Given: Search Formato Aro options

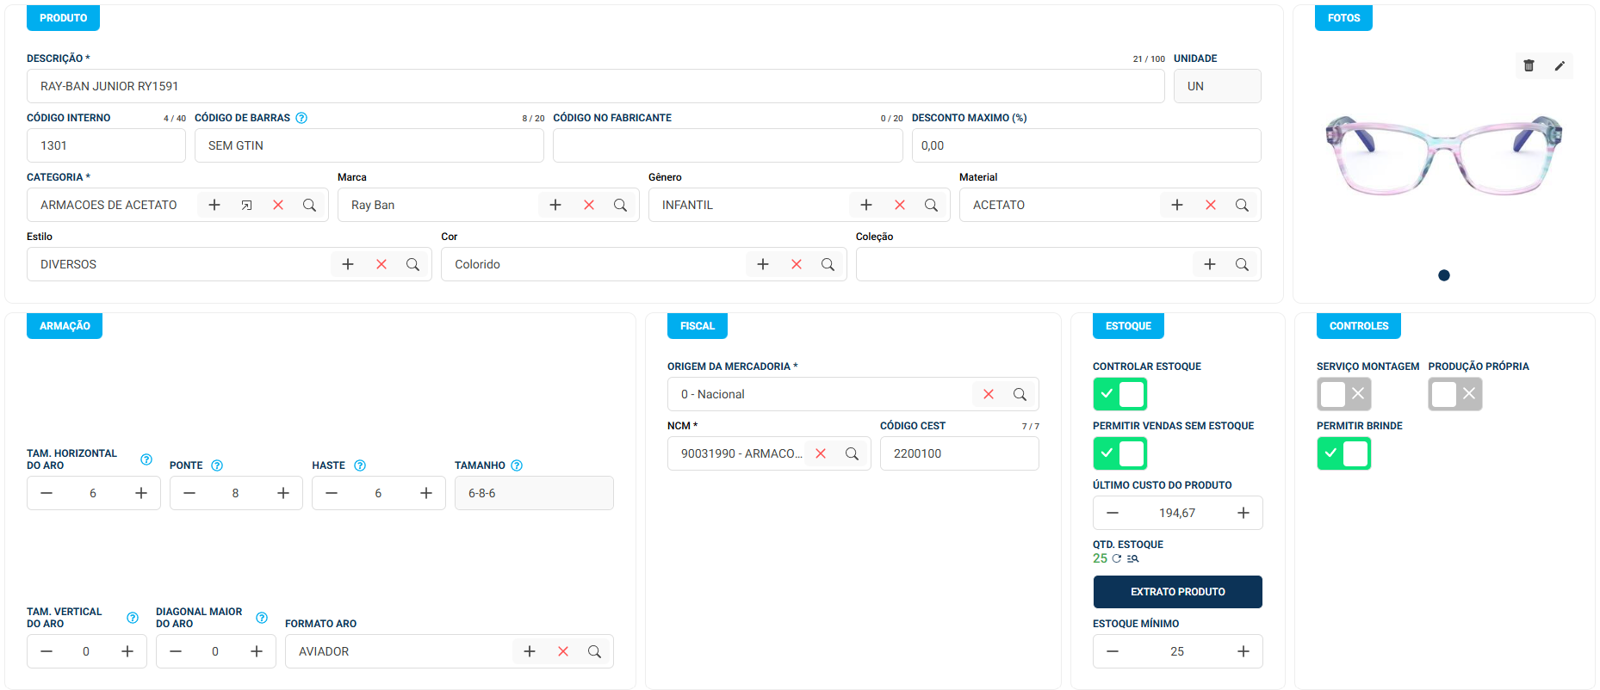Looking at the screenshot, I should pos(594,651).
